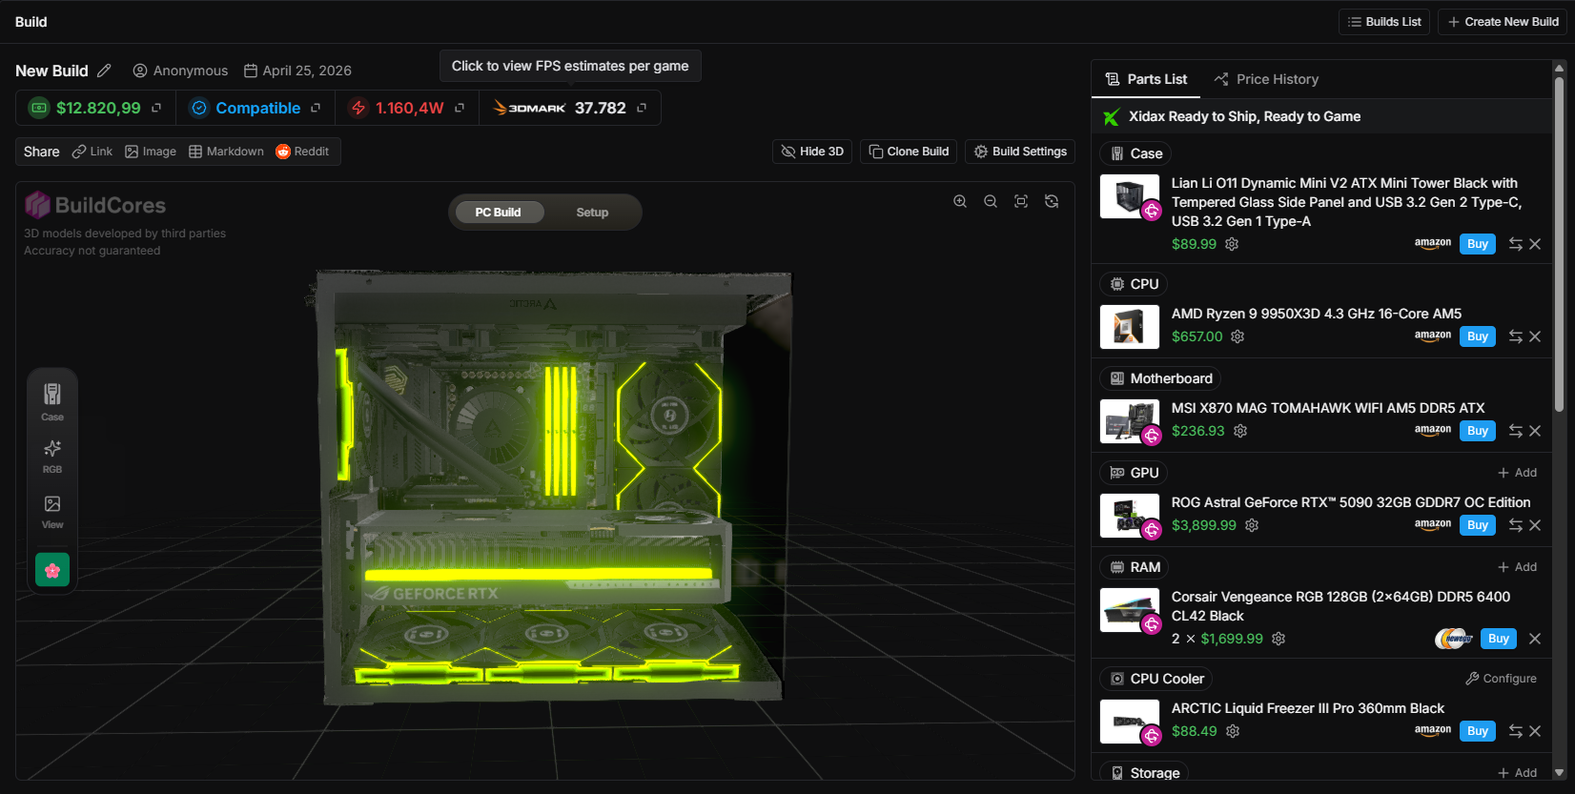
Task: Add a Storage drive
Action: [1517, 773]
